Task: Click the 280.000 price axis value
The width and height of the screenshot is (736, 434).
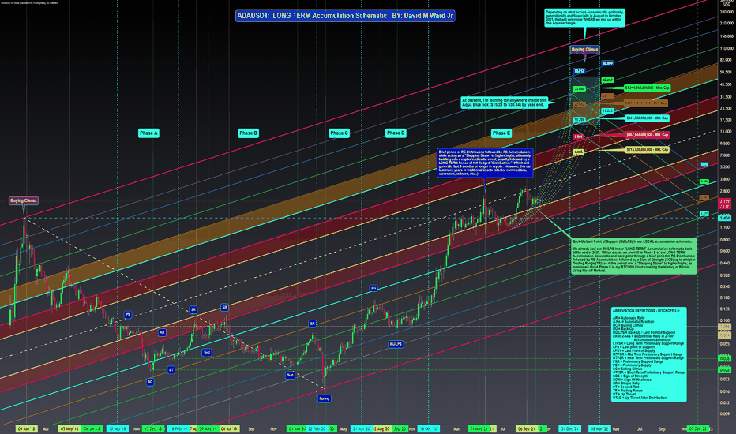Action: pyautogui.click(x=726, y=12)
